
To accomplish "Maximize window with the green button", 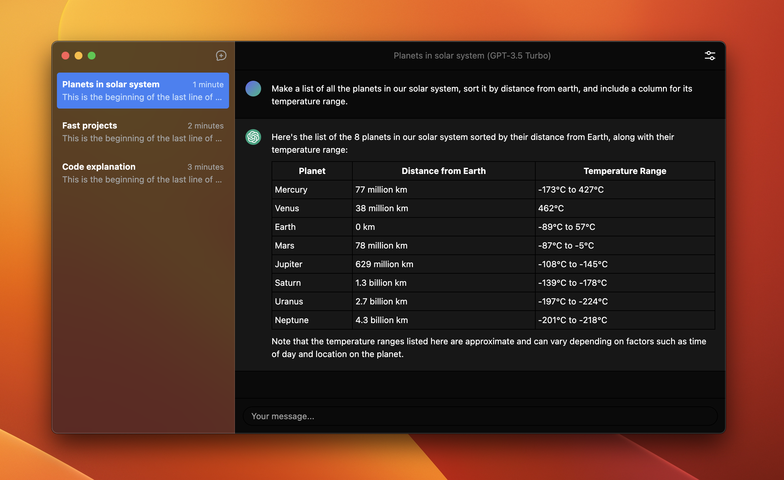I will pos(92,56).
